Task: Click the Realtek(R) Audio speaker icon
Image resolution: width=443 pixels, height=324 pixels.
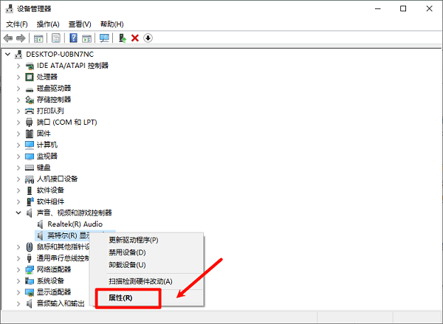Action: click(41, 224)
